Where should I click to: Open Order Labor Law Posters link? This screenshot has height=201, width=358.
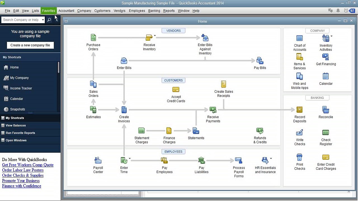pos(23,170)
